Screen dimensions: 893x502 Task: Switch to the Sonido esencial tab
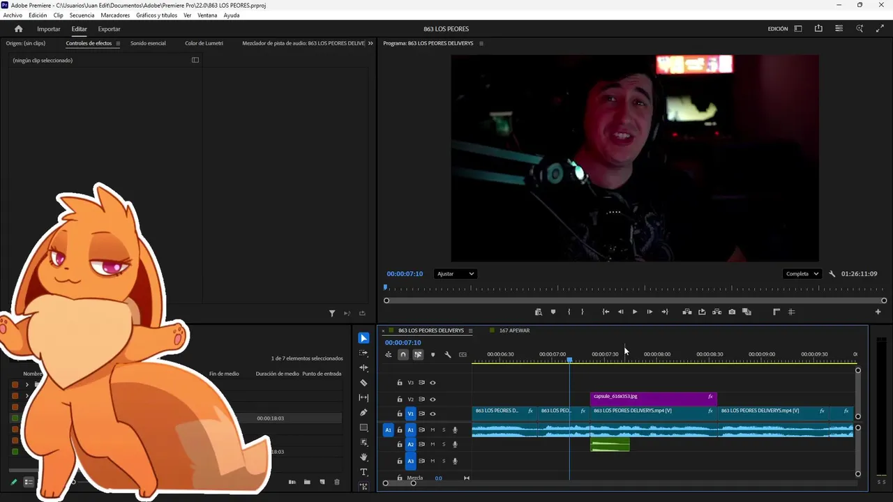click(148, 43)
